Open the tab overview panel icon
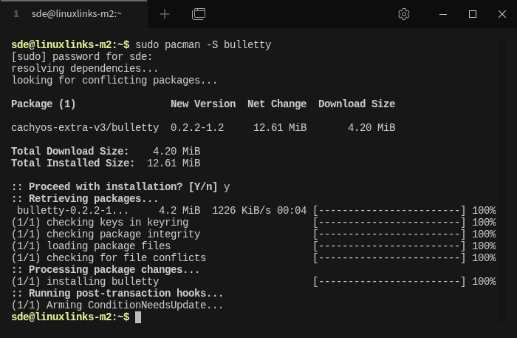The height and width of the screenshot is (338, 517). (199, 14)
